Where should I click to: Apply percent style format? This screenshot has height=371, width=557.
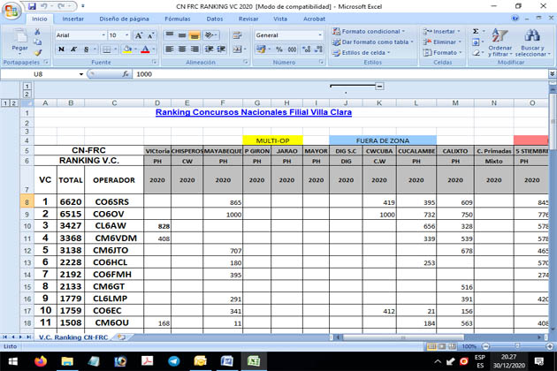[x=279, y=49]
